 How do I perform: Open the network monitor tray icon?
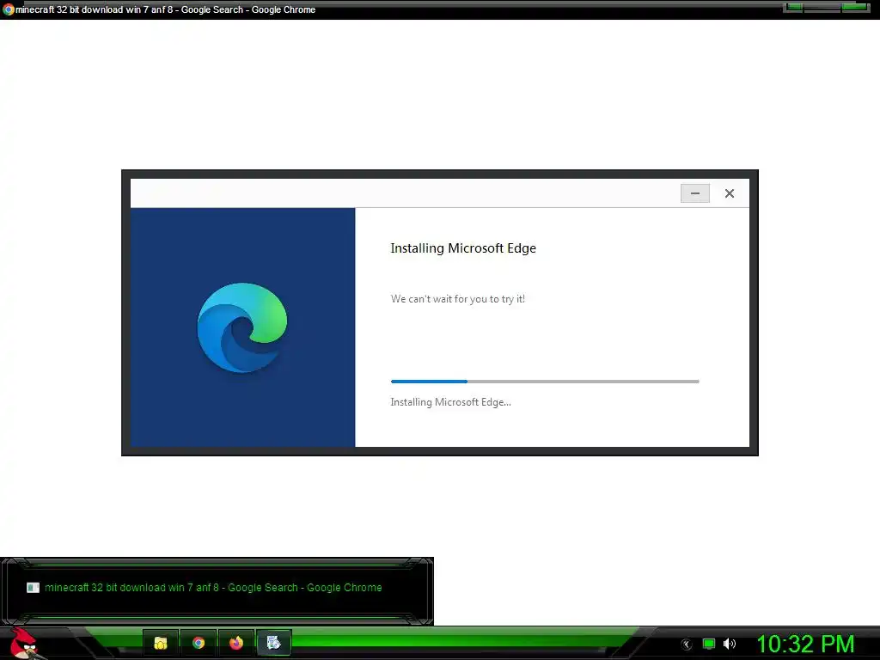[x=709, y=644]
